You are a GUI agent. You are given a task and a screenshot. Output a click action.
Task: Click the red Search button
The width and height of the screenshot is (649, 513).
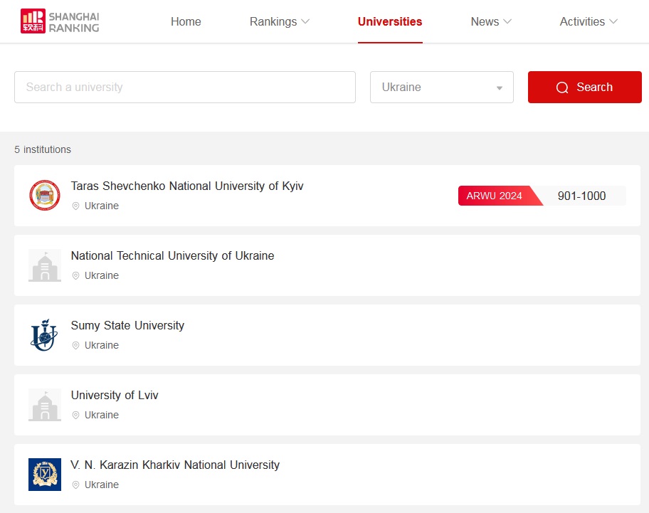click(x=584, y=87)
